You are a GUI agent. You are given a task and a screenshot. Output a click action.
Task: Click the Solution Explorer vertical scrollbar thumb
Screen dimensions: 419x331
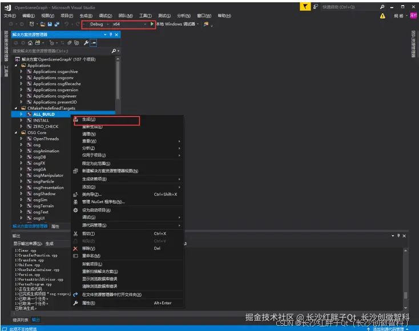coord(118,80)
